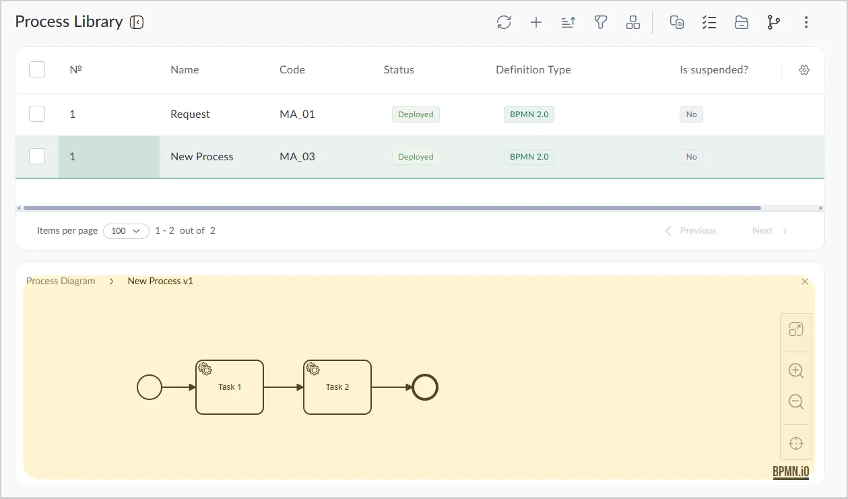Click the MA_03 code cell

point(297,157)
